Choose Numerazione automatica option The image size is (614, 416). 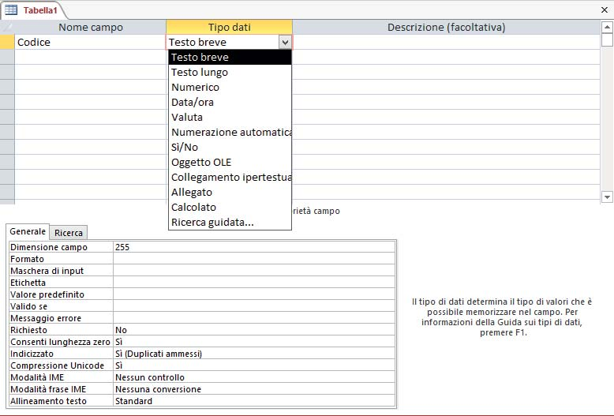point(230,133)
